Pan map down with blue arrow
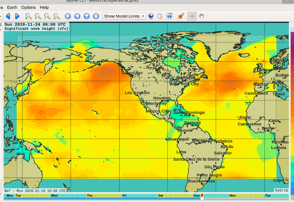This screenshot has height=202, width=294. click(96, 16)
